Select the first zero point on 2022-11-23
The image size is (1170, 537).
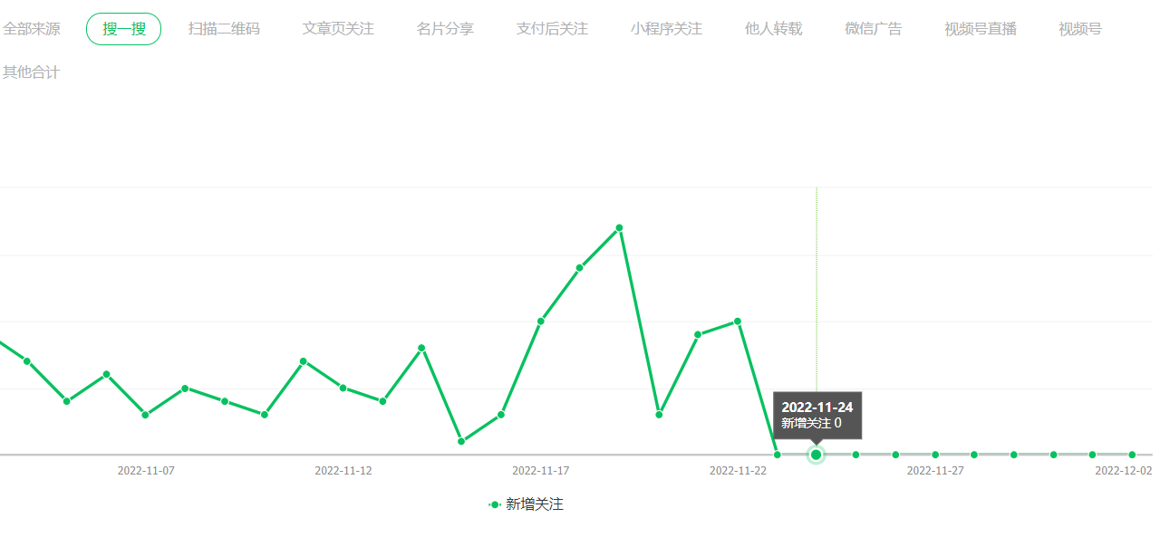(x=777, y=455)
